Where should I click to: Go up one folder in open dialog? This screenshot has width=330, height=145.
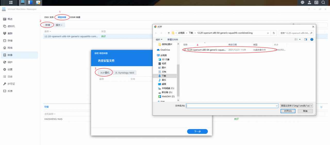pyautogui.click(x=169, y=33)
